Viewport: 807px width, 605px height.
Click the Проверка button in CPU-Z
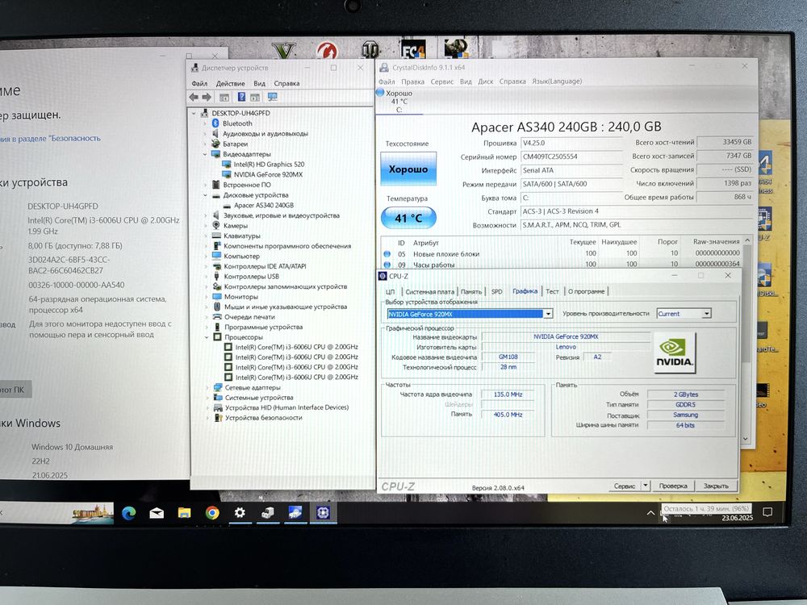point(673,486)
